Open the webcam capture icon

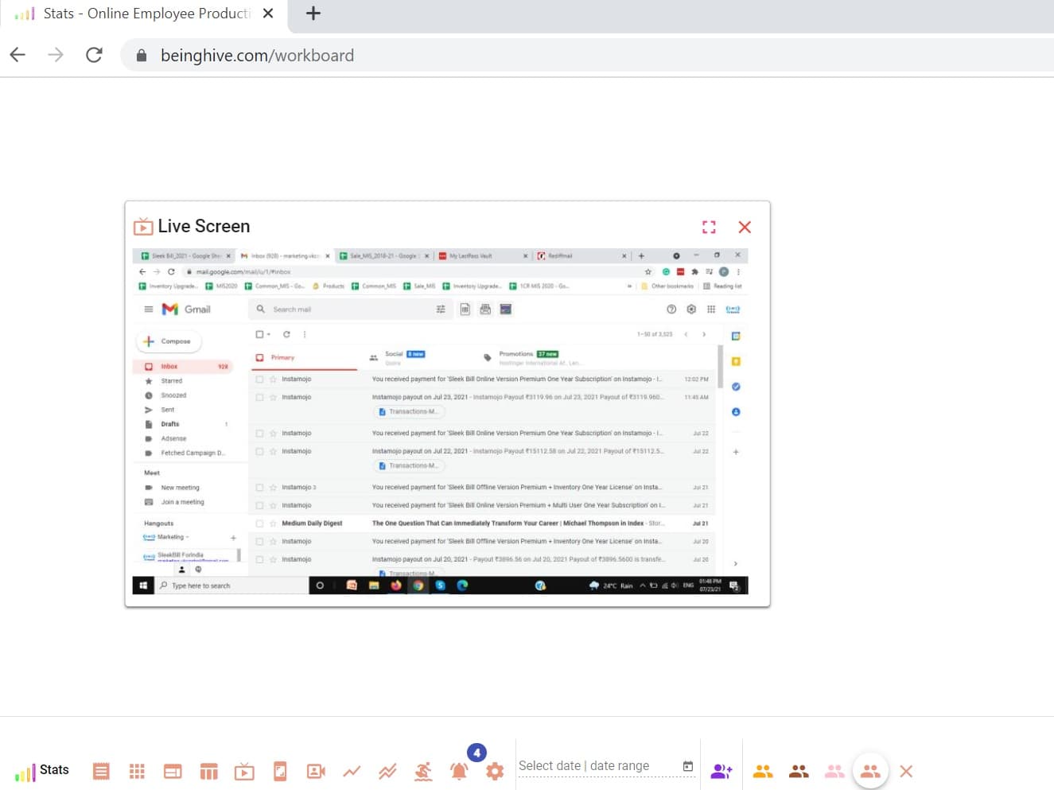tap(316, 771)
